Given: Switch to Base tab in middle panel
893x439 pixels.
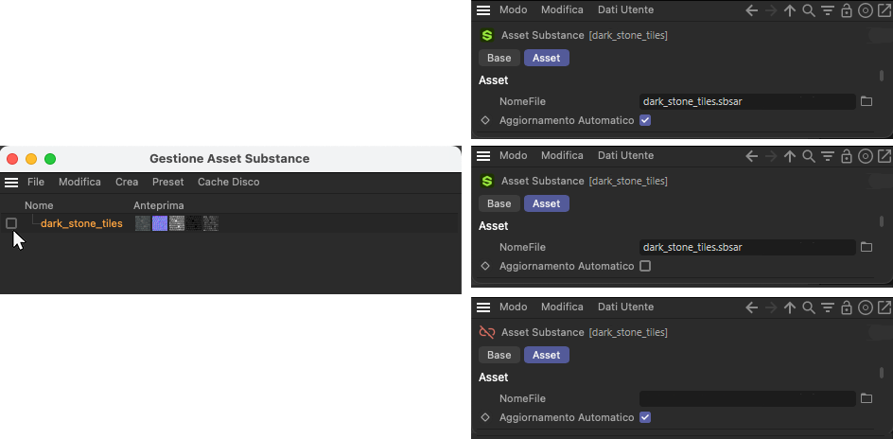Looking at the screenshot, I should click(x=499, y=203).
